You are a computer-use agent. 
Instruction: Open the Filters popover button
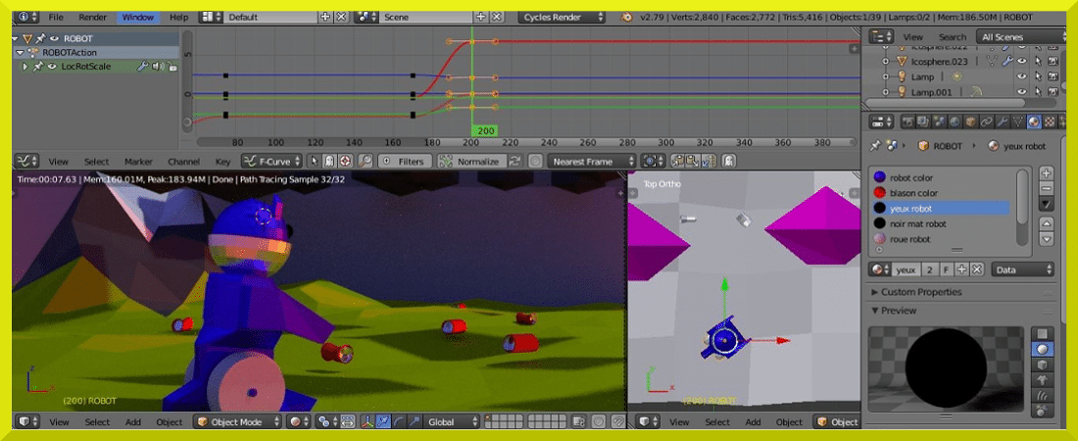coord(405,161)
